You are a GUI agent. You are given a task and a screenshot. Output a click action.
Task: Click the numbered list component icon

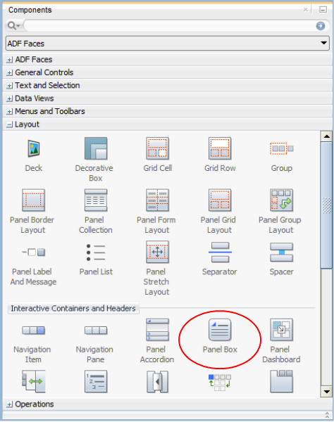(96, 381)
